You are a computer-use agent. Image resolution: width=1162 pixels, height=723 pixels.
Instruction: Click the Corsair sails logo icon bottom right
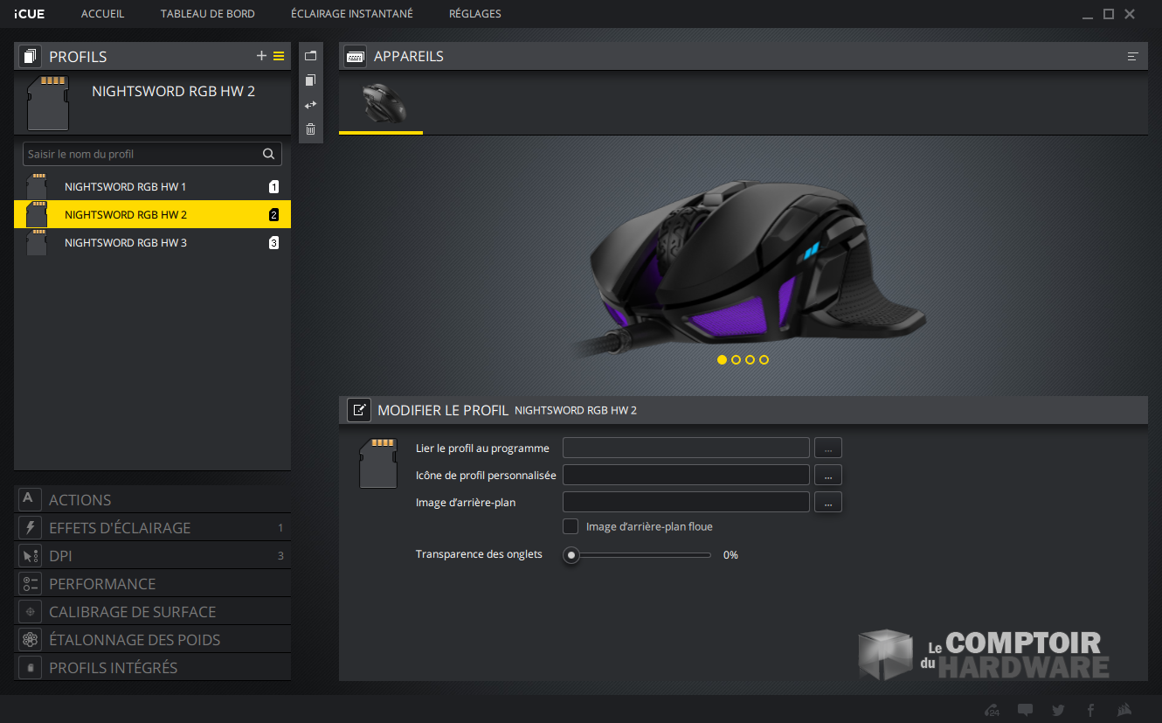click(x=1124, y=711)
